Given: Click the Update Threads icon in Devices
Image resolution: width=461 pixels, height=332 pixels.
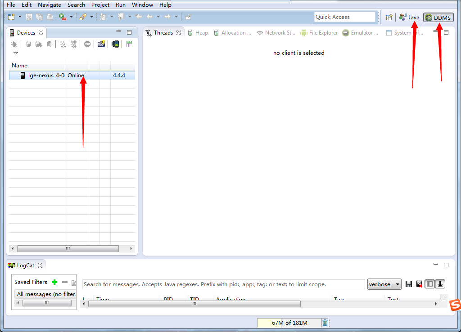Looking at the screenshot, I should click(x=63, y=44).
